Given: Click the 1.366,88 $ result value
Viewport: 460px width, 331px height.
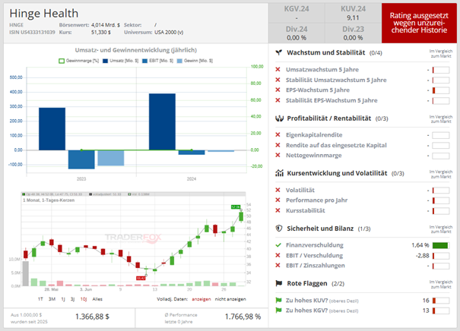Looking at the screenshot, I should tap(92, 317).
